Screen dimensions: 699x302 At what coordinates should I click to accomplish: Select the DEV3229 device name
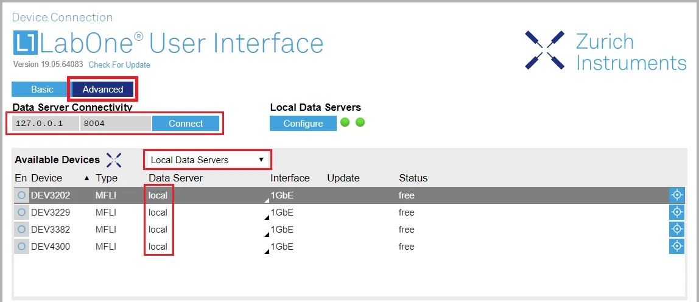pos(51,212)
